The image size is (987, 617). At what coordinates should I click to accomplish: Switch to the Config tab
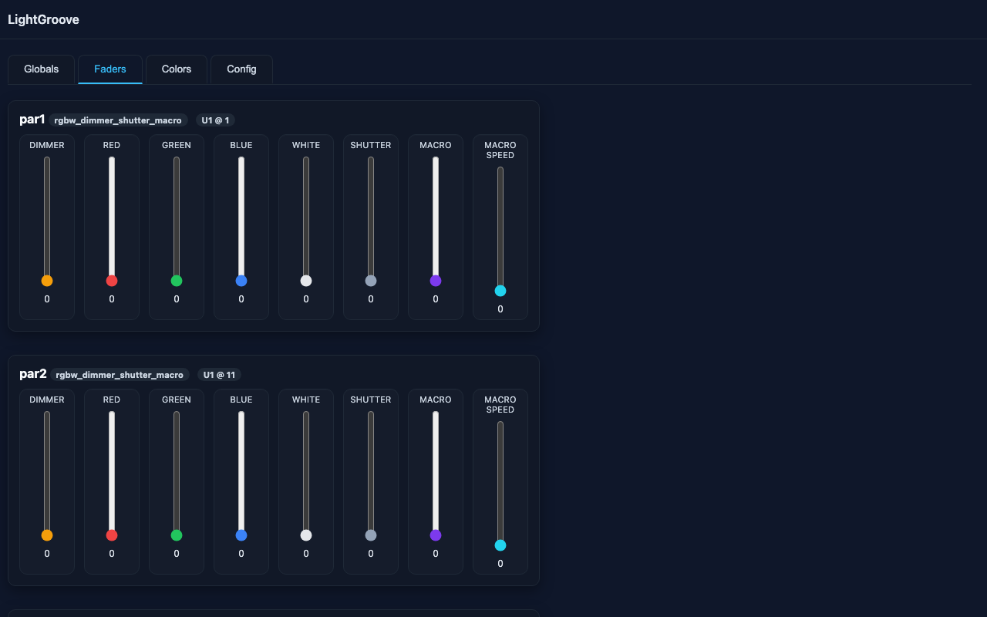tap(241, 69)
